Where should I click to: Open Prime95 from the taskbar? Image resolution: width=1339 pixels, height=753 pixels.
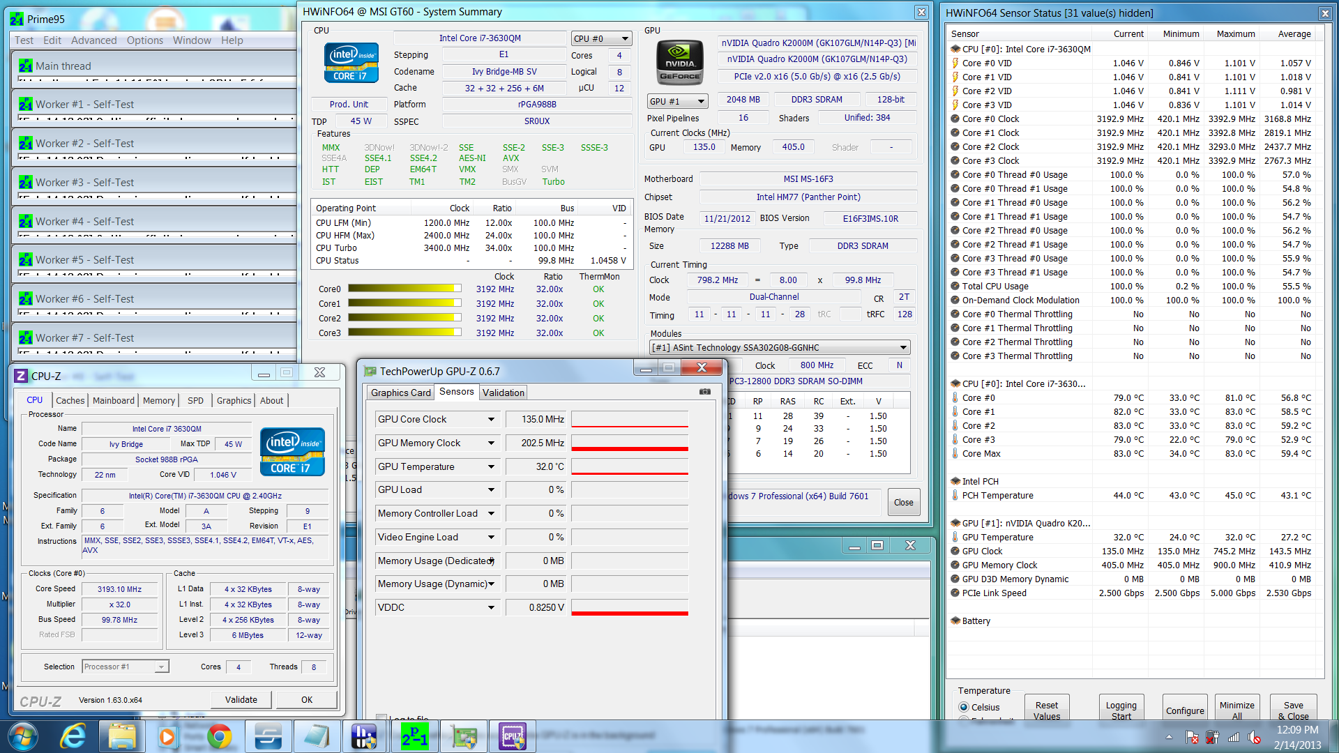[x=414, y=736]
